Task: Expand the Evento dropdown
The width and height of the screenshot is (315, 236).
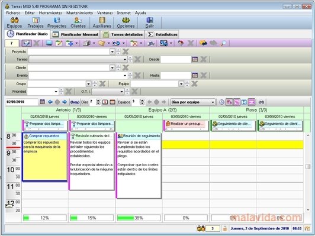Action: (125, 76)
